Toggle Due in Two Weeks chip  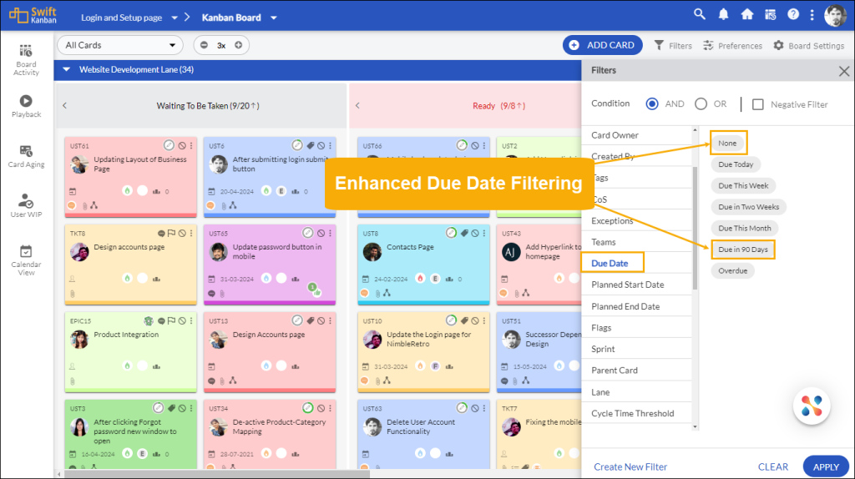(x=748, y=206)
